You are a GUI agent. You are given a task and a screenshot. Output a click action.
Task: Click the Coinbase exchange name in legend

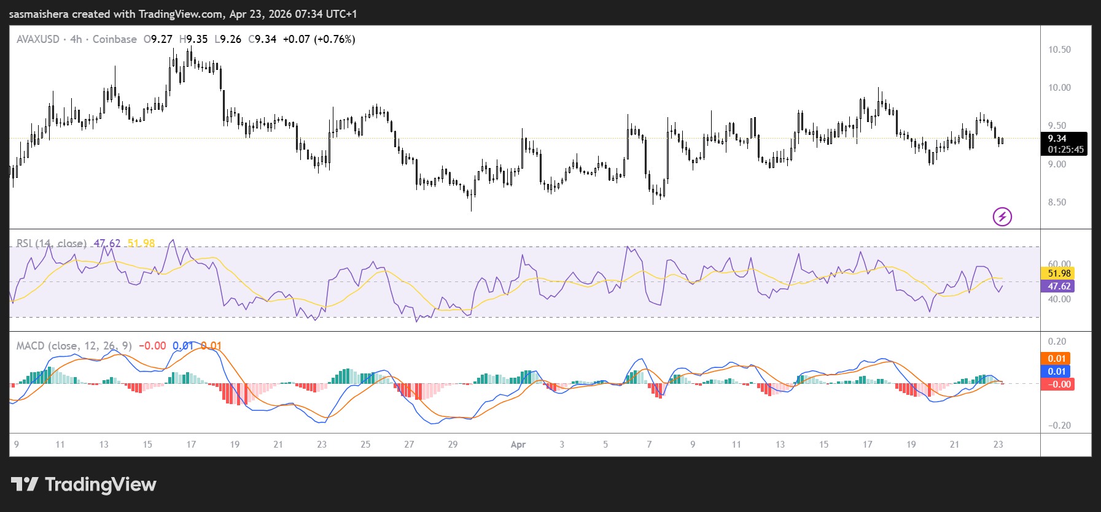115,39
